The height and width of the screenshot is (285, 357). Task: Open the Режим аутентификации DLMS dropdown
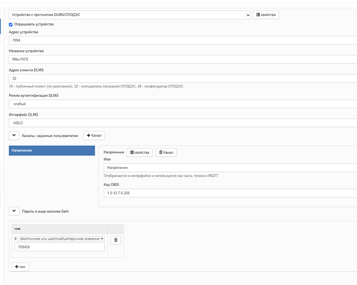point(183,104)
